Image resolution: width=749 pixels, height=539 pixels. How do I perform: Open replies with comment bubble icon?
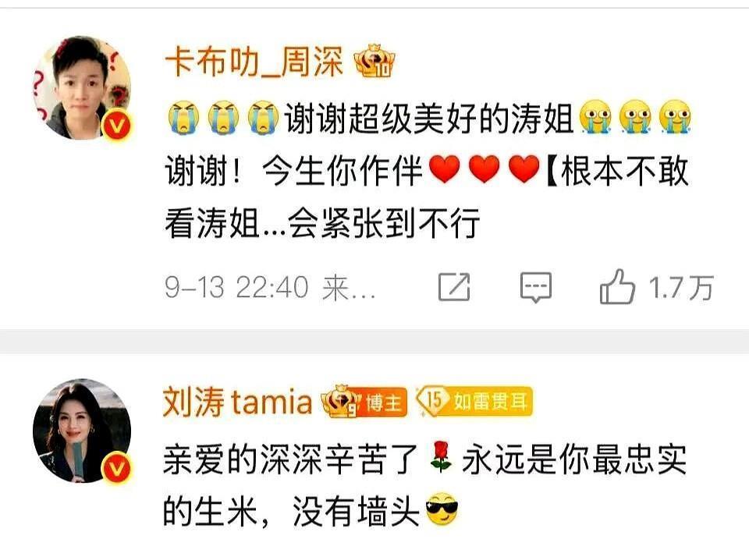click(536, 287)
